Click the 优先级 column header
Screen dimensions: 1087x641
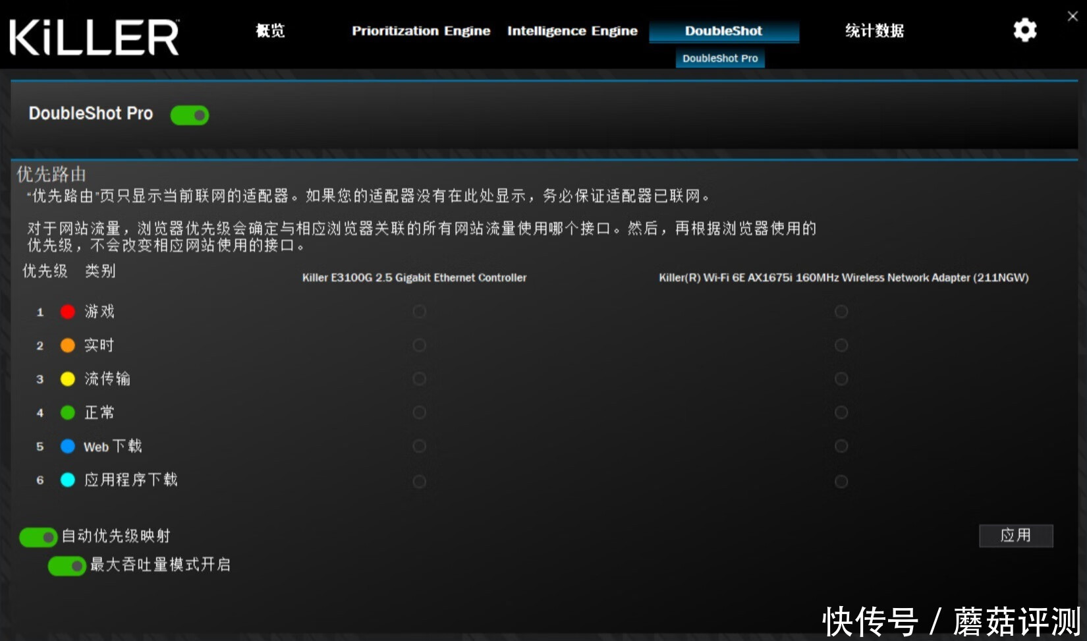coord(45,271)
